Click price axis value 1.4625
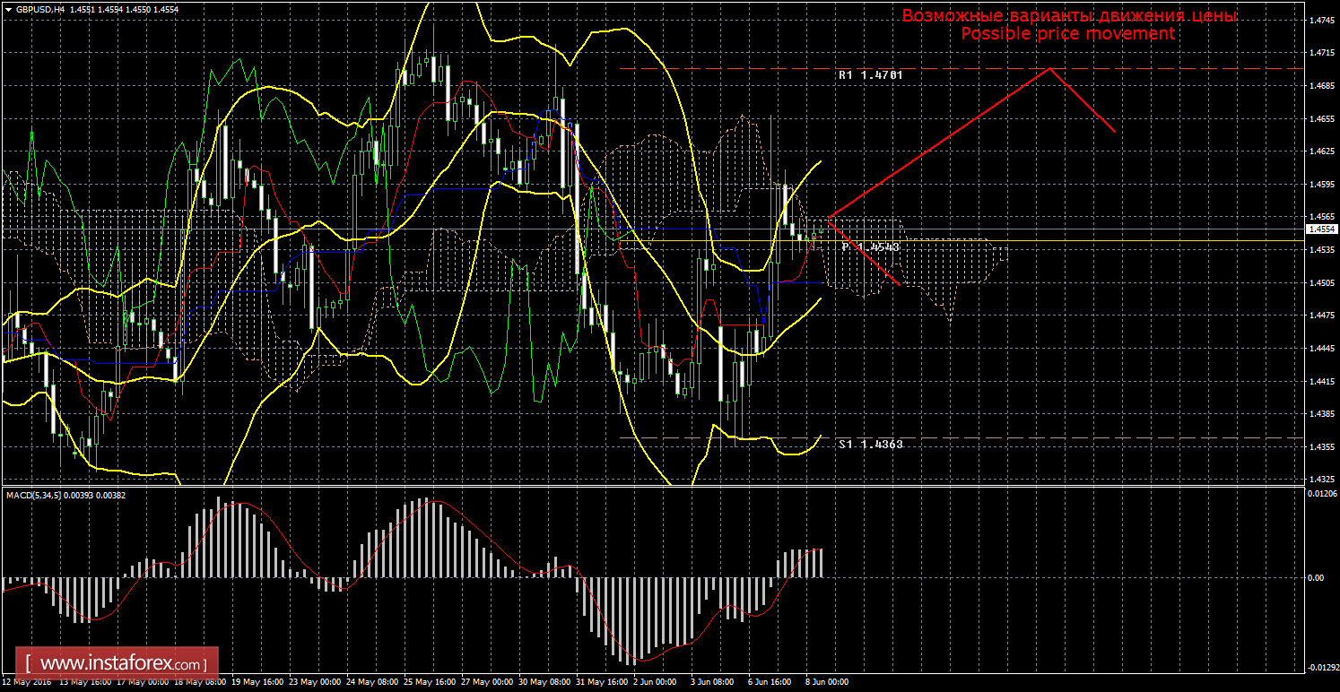This screenshot has width=1340, height=692. click(x=1320, y=152)
